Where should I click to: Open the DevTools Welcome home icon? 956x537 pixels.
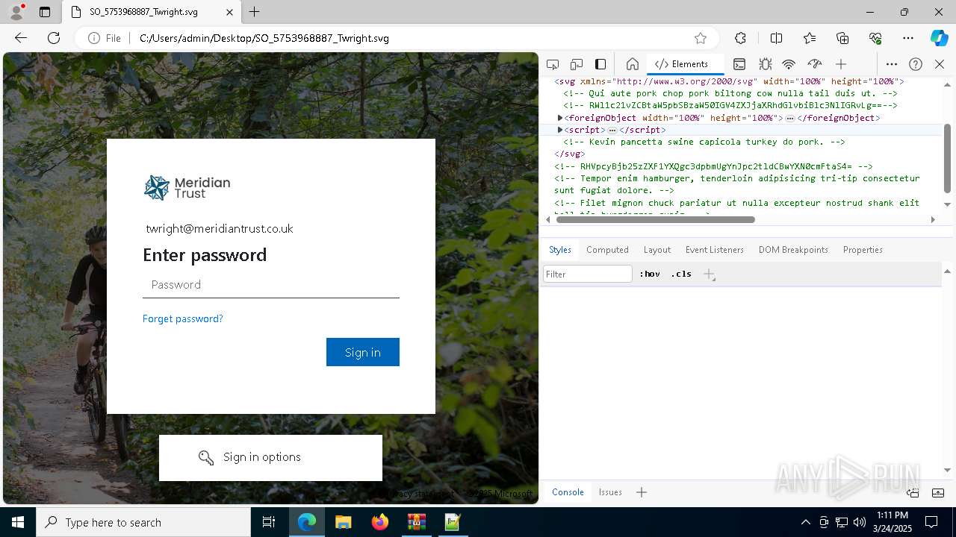pyautogui.click(x=632, y=64)
